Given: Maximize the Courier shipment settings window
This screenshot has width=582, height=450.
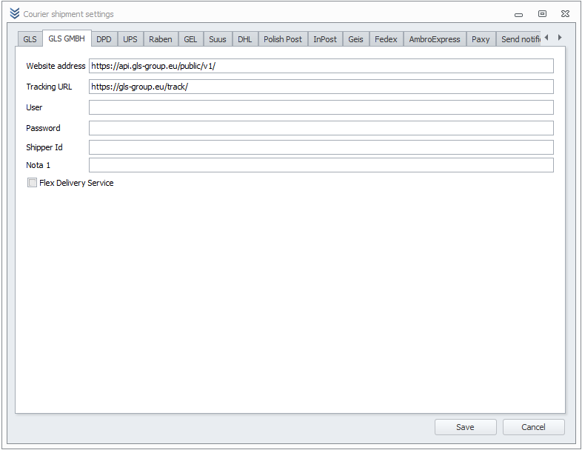Looking at the screenshot, I should click(x=542, y=14).
